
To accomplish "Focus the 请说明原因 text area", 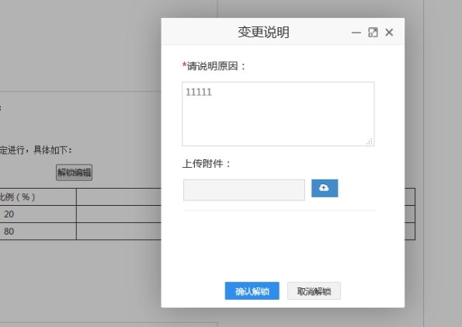I will tap(278, 114).
